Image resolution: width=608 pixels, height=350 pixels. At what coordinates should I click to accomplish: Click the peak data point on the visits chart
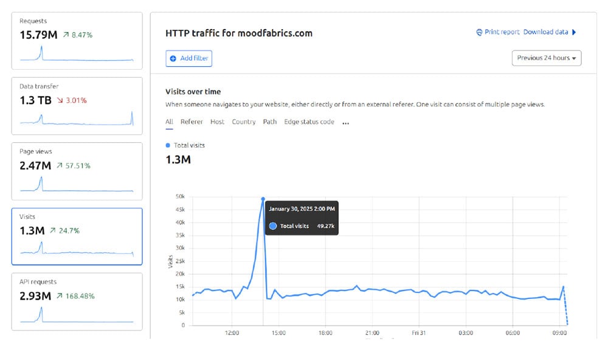263,198
